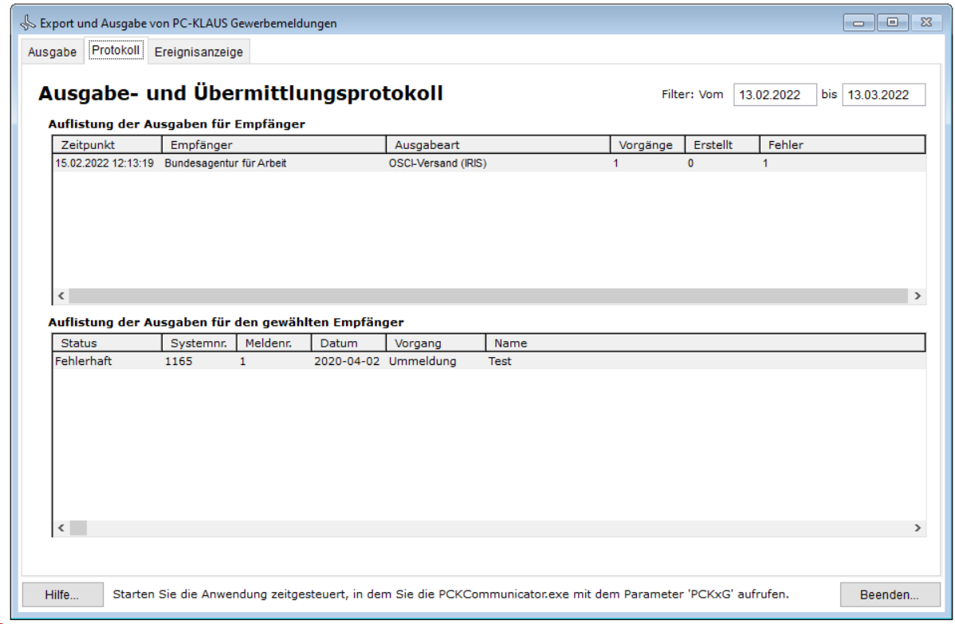The image size is (955, 624).
Task: Switch to the Ausgabe tab
Action: tap(53, 52)
